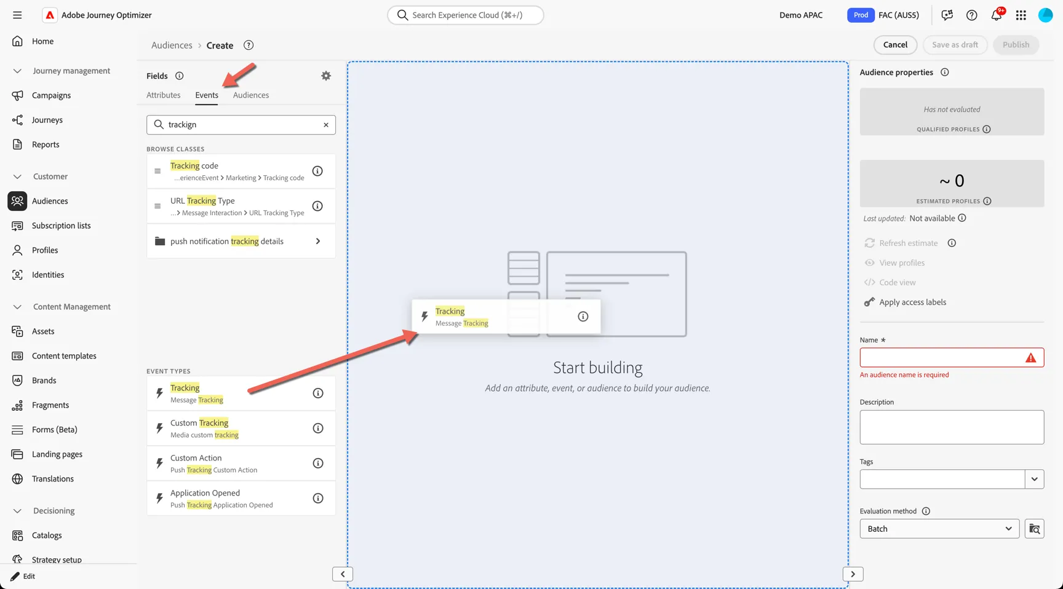
Task: Open the app switcher grid icon
Action: (1021, 15)
